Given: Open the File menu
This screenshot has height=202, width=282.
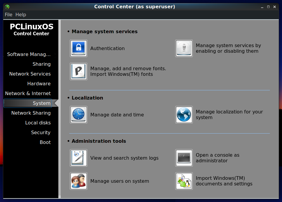Looking at the screenshot, I should point(9,15).
